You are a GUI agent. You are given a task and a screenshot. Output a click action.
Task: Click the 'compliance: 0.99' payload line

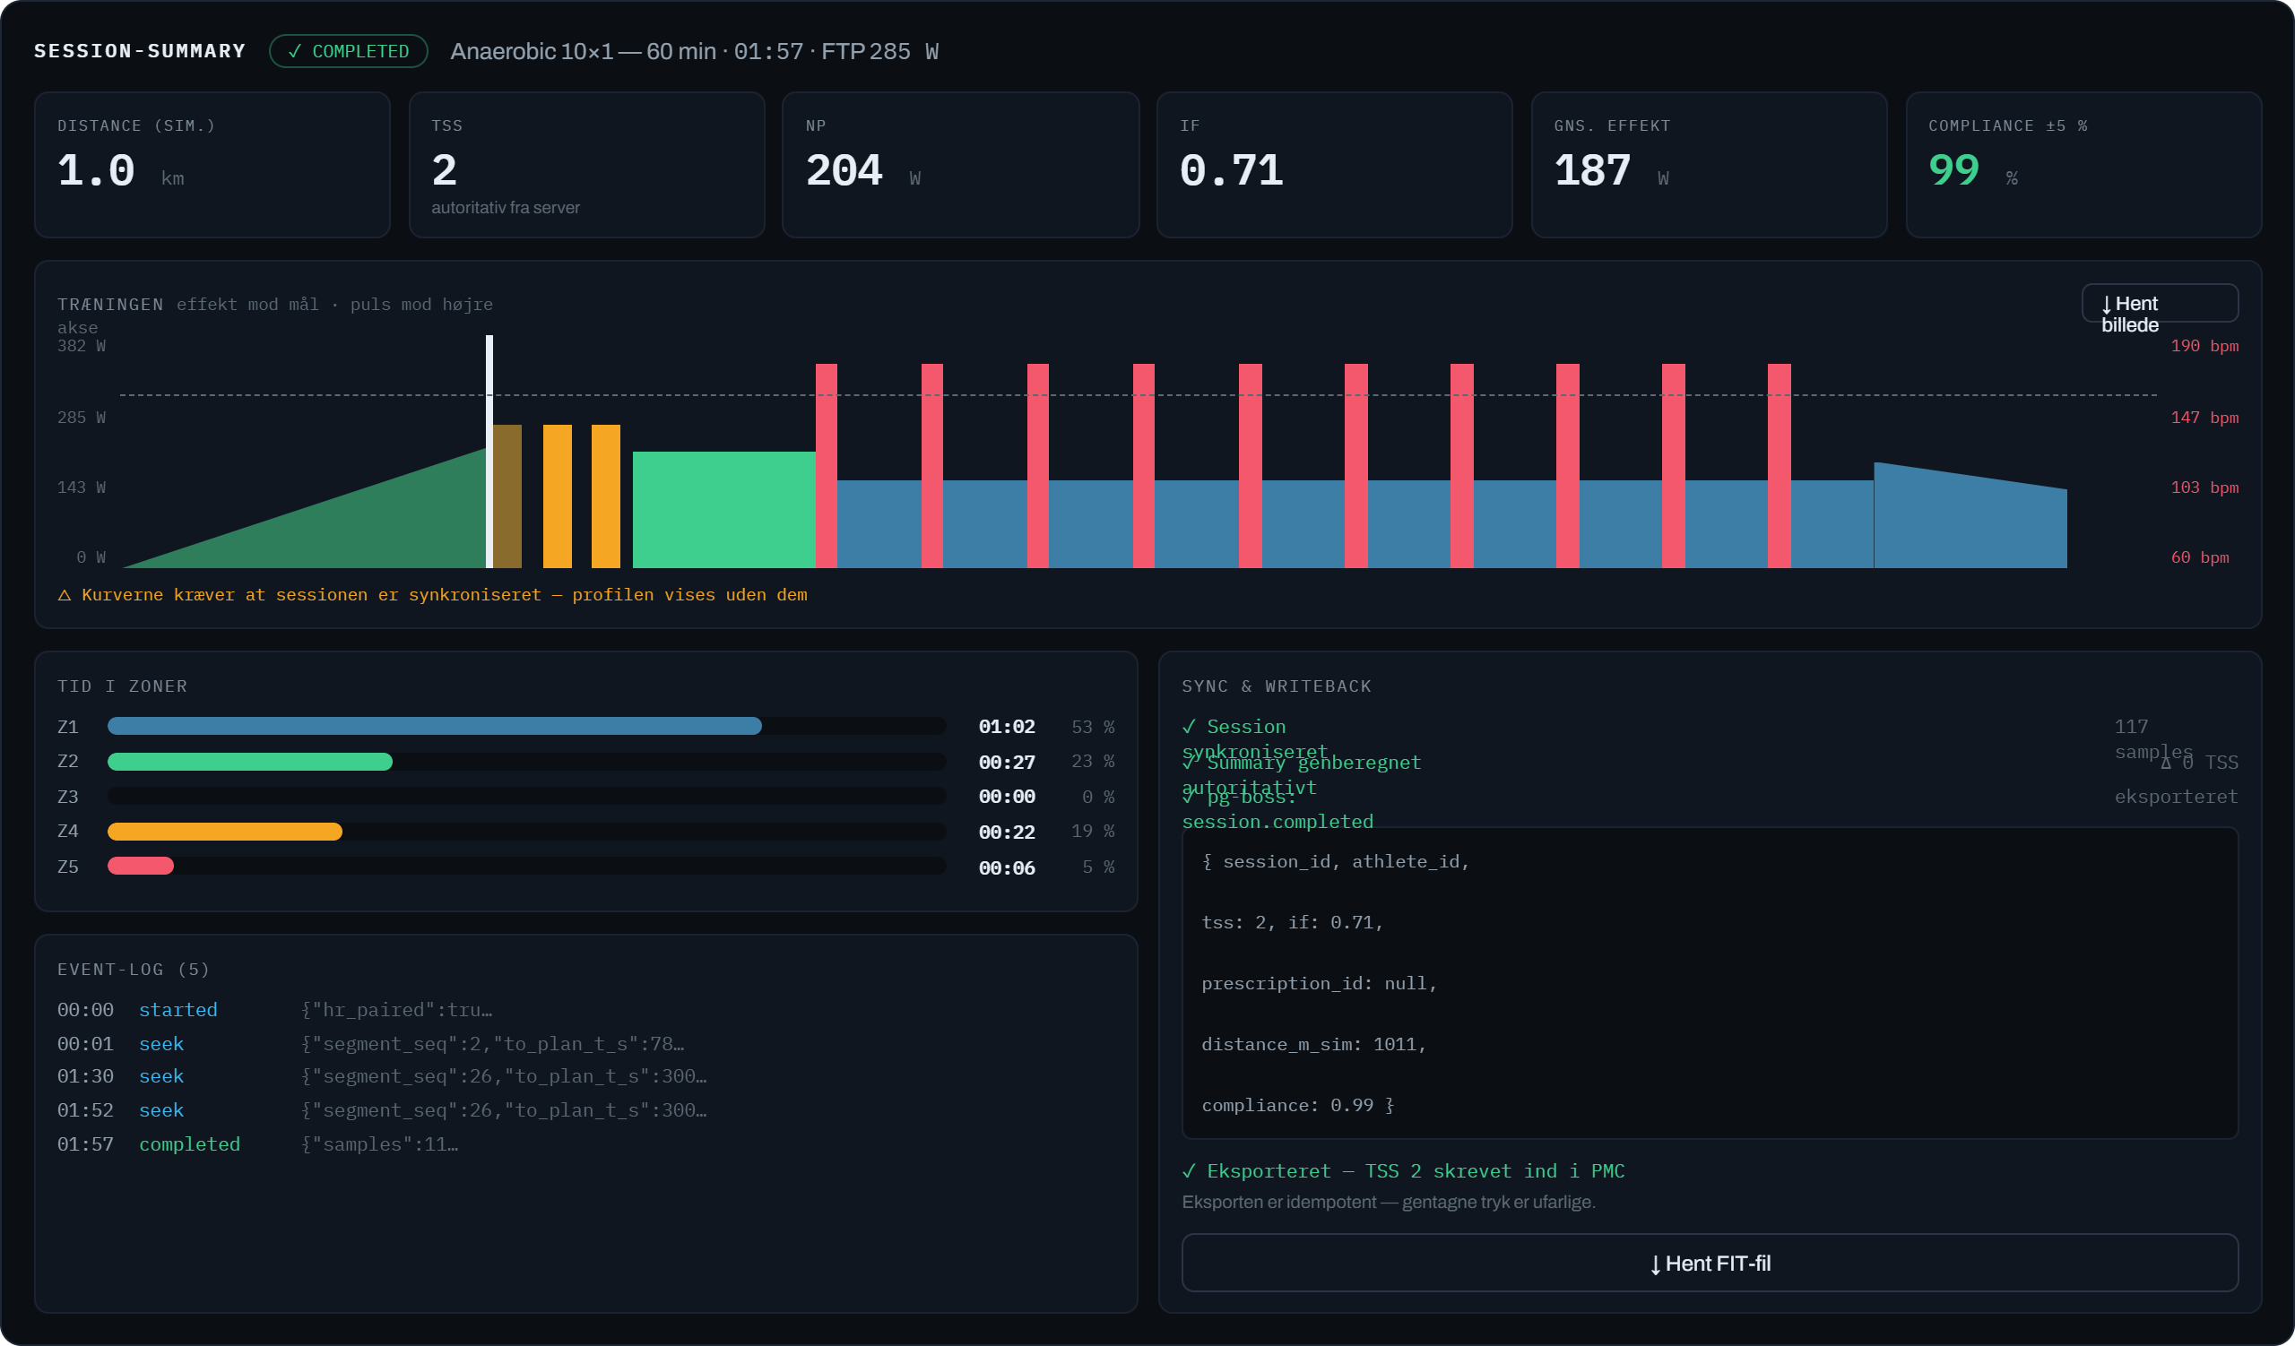[x=1297, y=1105]
